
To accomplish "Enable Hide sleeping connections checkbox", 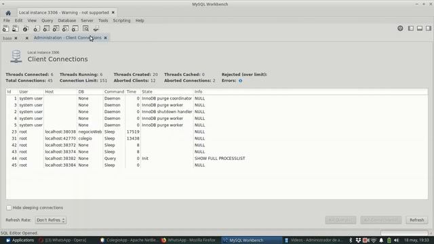I will point(9,207).
